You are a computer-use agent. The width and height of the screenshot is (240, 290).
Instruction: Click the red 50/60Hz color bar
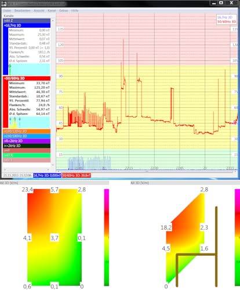6,104
